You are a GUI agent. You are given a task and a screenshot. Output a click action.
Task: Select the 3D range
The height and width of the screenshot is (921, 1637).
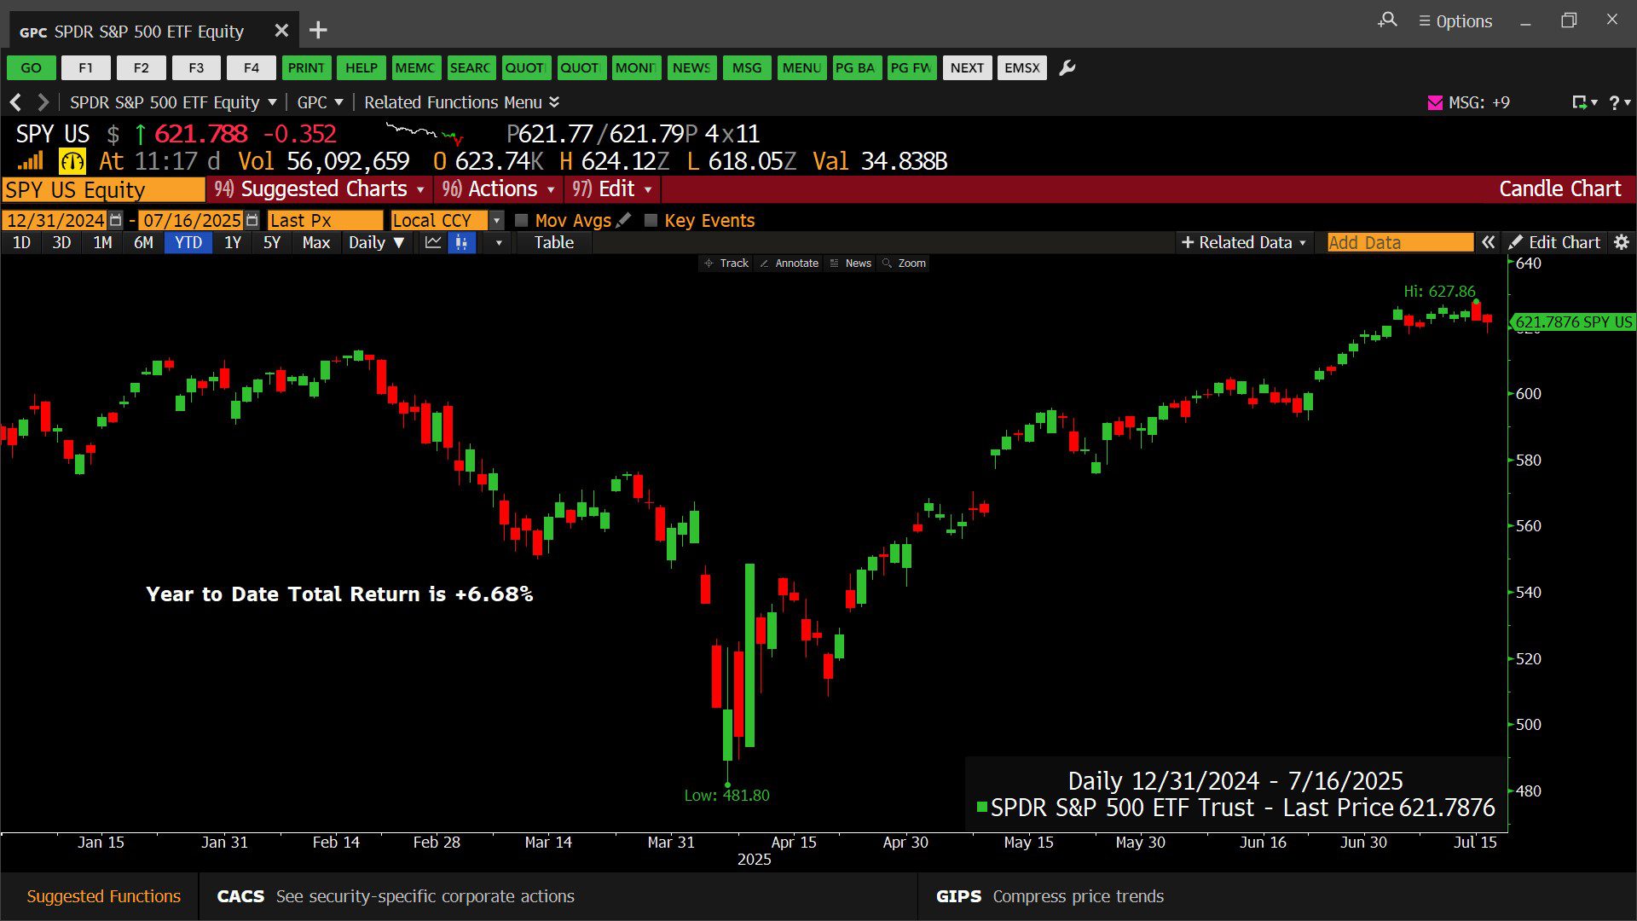point(61,243)
